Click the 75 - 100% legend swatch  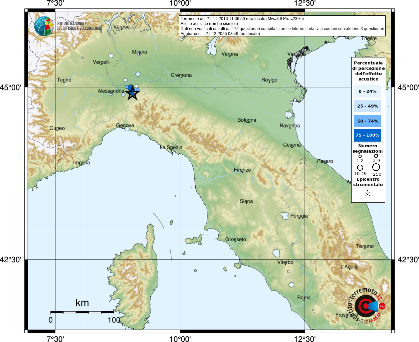[367, 135]
